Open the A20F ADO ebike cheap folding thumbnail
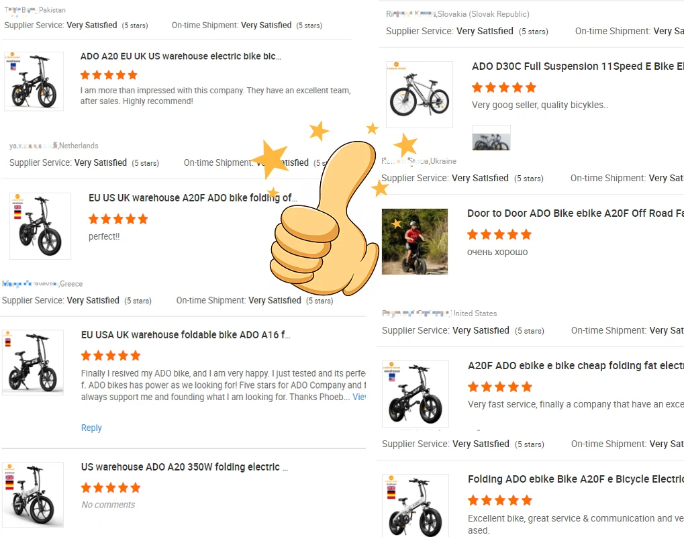This screenshot has height=537, width=684. (416, 393)
